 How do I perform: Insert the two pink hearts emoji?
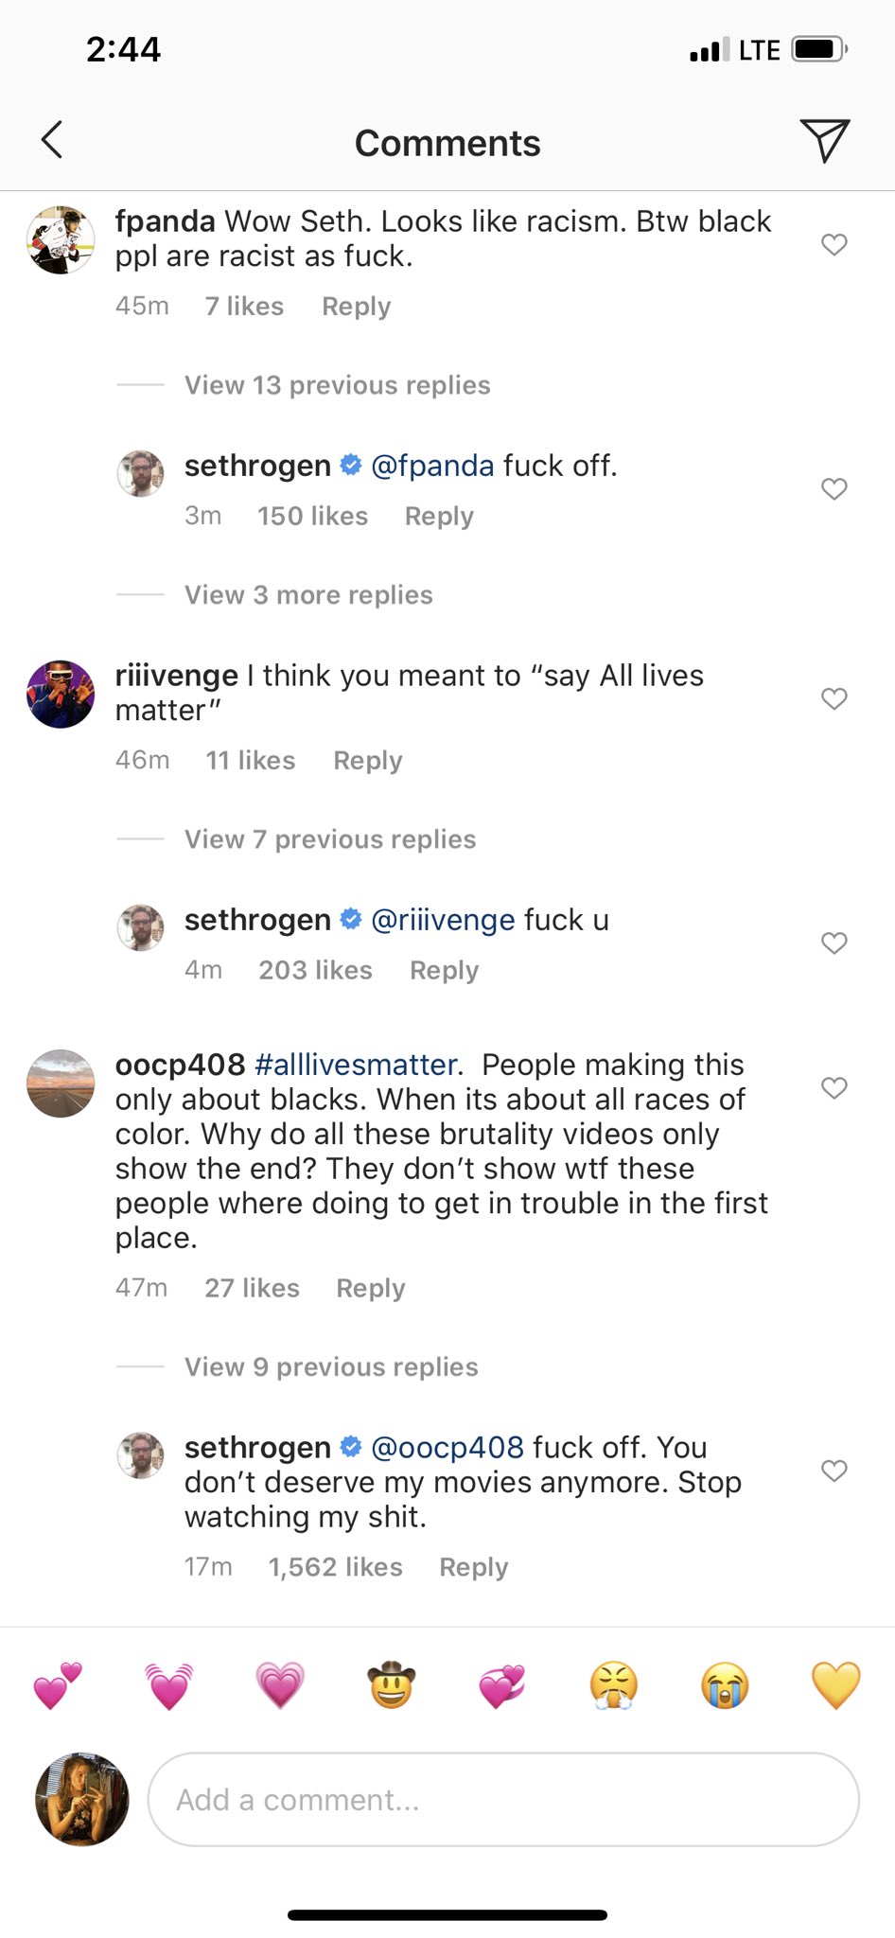coord(58,1685)
